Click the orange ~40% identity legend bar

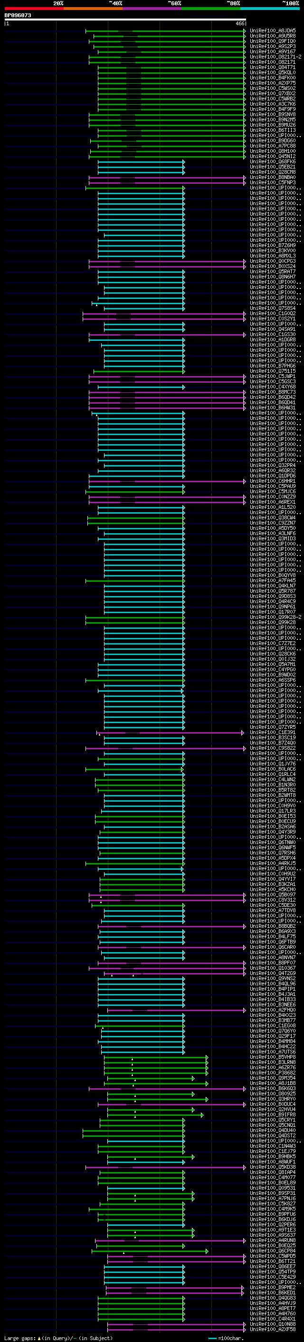click(x=93, y=9)
